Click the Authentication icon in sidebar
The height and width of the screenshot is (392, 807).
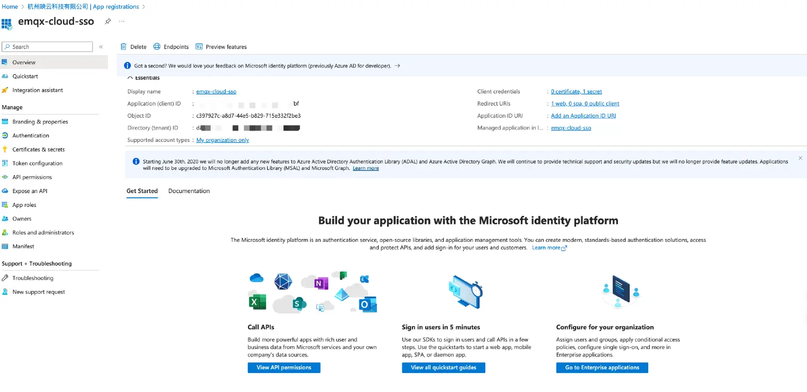click(5, 135)
